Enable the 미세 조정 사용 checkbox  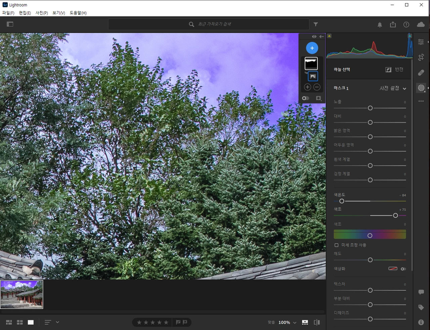click(336, 245)
